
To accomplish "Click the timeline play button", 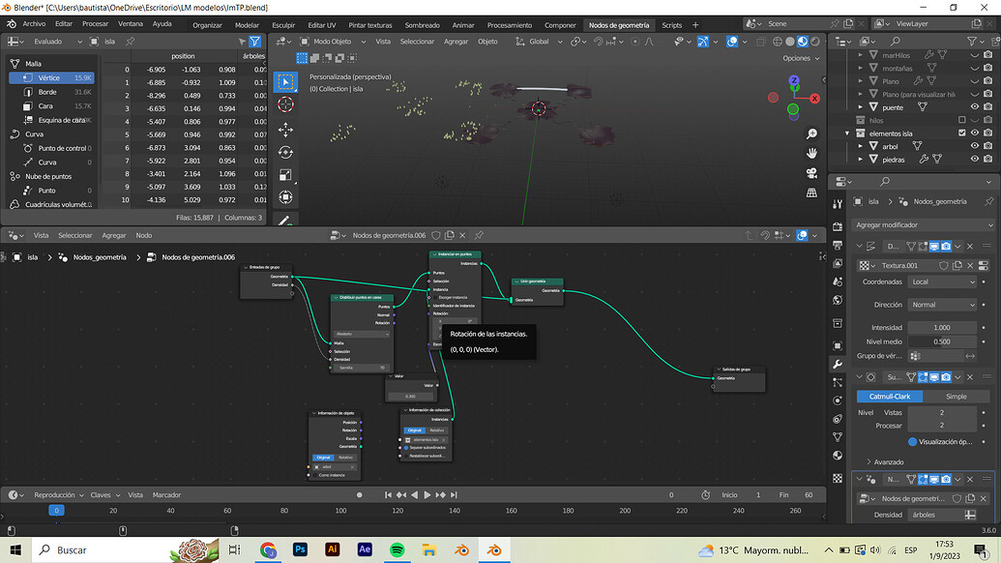I will (x=427, y=494).
